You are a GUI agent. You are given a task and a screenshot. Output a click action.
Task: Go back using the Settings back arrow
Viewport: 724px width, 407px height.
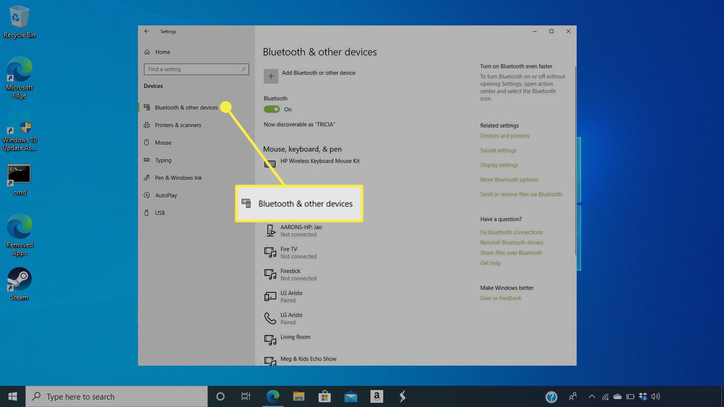click(x=147, y=31)
